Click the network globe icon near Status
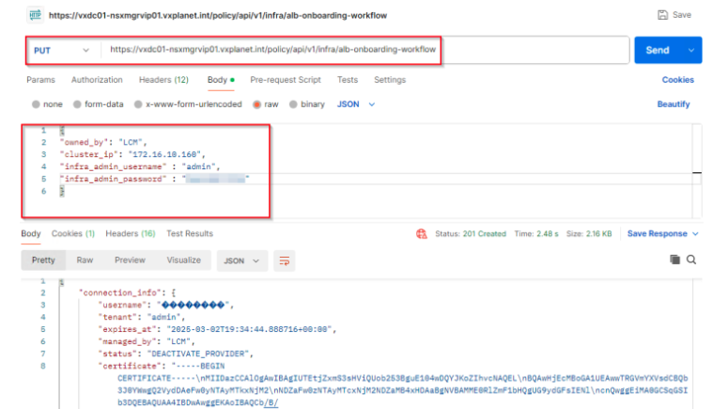The width and height of the screenshot is (728, 409). (422, 233)
